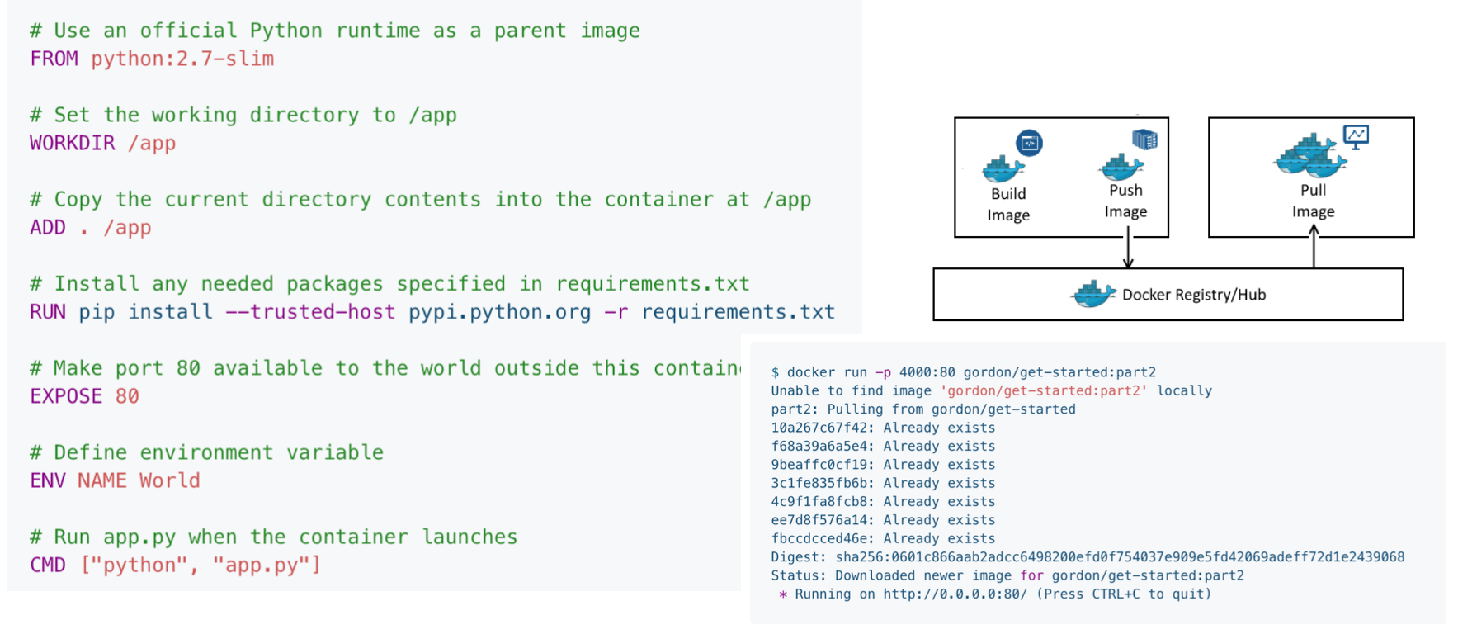
Task: Click the Push Image whale icon
Action: 1121,167
